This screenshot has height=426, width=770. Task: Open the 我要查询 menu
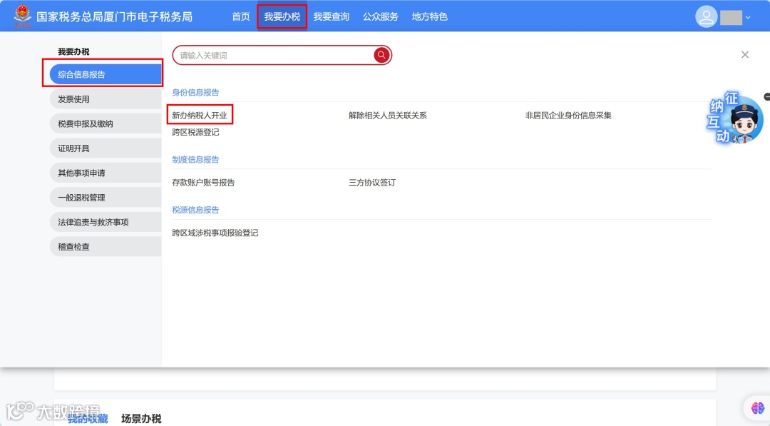[332, 16]
